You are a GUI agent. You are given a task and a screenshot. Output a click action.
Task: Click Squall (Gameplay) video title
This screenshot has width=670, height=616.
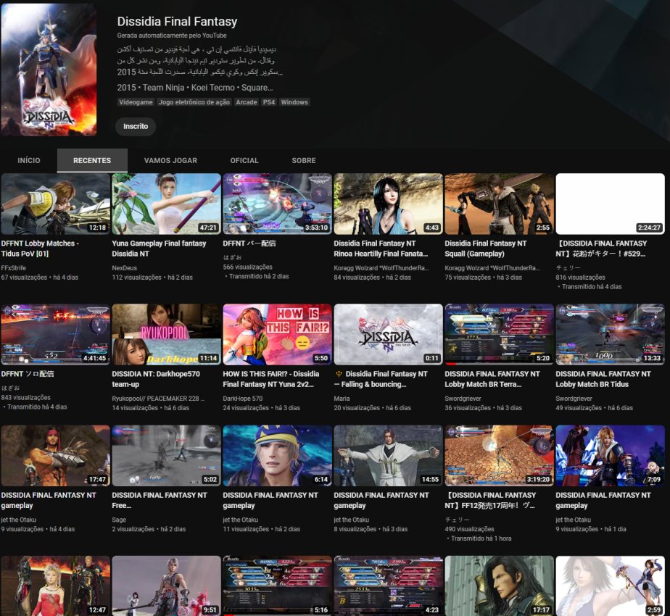pyautogui.click(x=486, y=249)
